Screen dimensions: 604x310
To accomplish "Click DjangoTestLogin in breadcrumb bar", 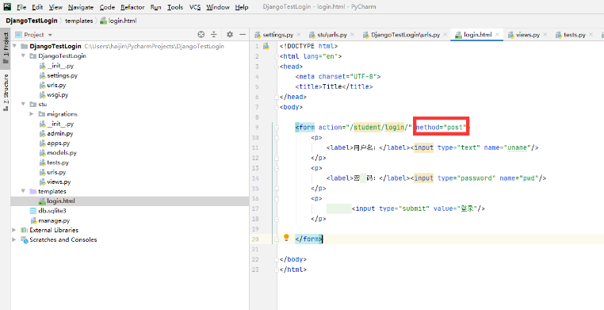I will (x=32, y=21).
